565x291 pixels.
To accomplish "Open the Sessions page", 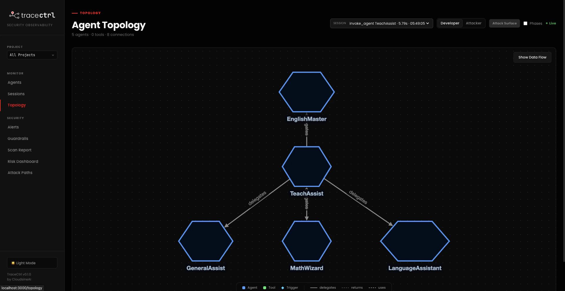I will [x=16, y=94].
